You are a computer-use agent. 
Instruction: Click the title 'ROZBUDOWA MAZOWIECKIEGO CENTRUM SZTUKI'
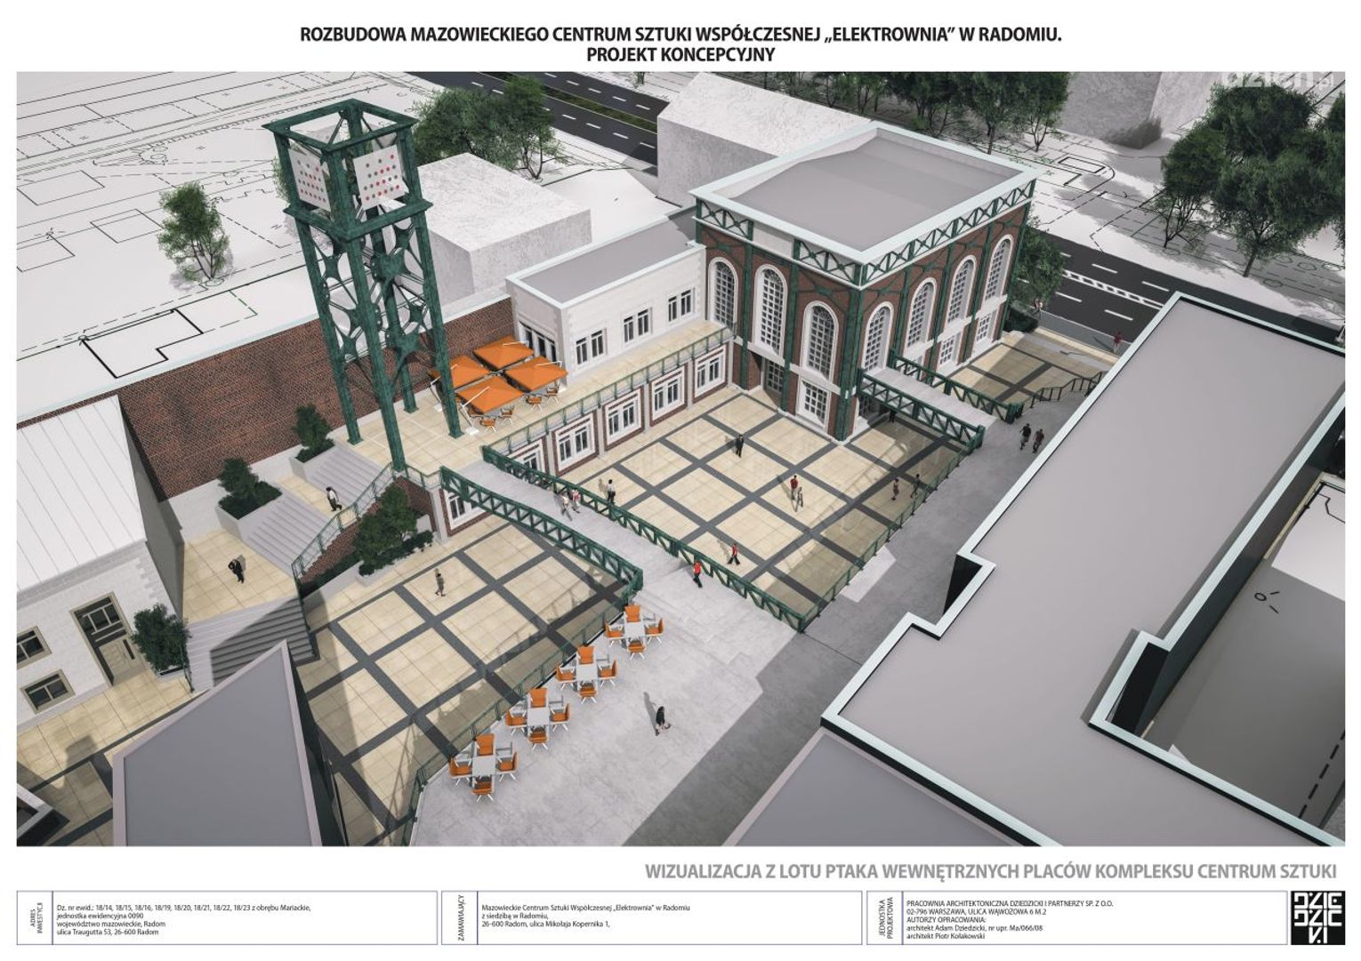[680, 35]
